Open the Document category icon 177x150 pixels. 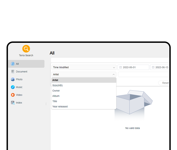coord(13,72)
